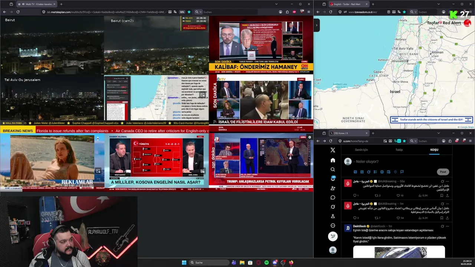Open zoom level 90% indicator in Multi TV
Viewport: 475px width, 267px height.
pyautogui.click(x=182, y=12)
